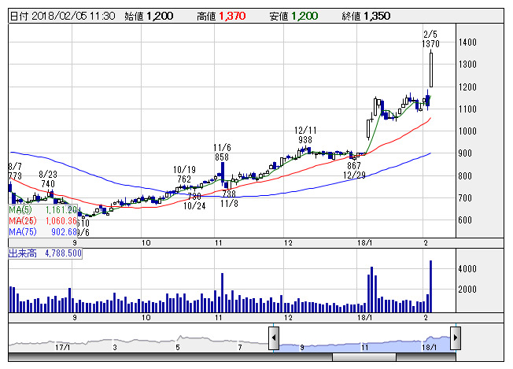Click the 11/6 858 peak label
Viewport: 513px width, 369px height.
tap(222, 153)
